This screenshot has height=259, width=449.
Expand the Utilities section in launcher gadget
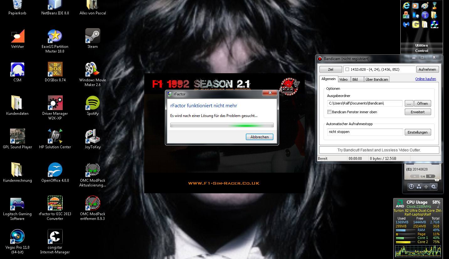point(421,45)
